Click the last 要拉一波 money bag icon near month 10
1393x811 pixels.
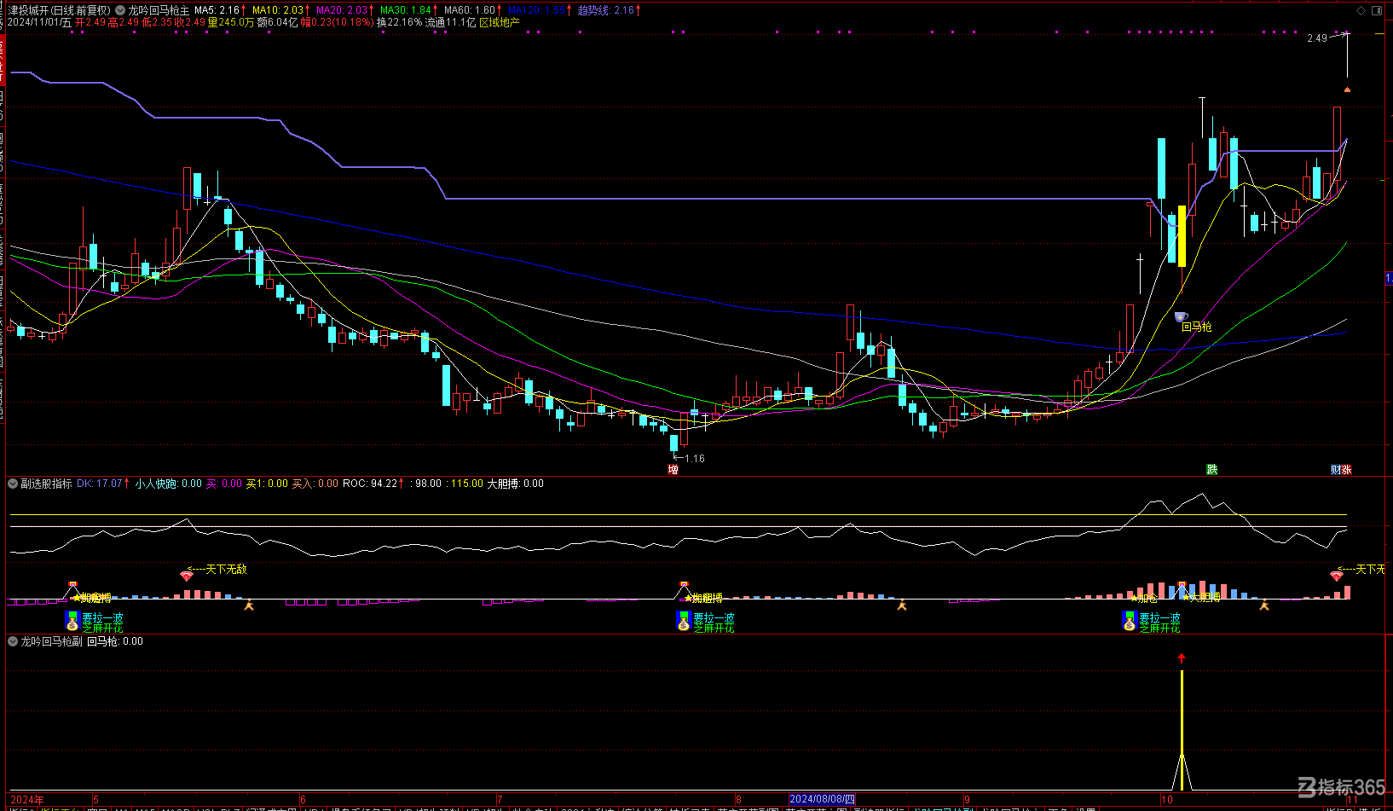1130,622
